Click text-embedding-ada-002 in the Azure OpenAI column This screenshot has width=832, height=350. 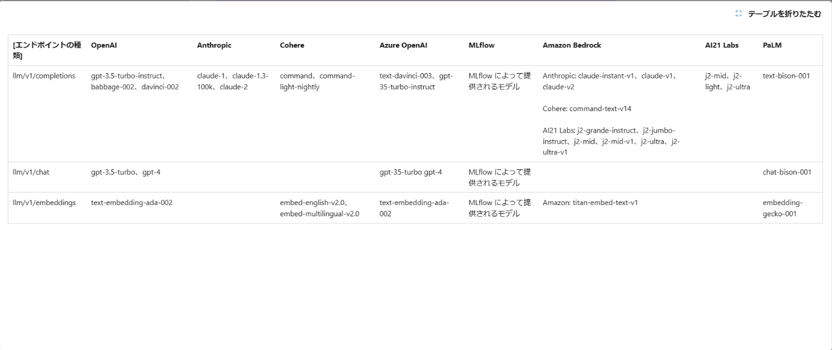415,208
